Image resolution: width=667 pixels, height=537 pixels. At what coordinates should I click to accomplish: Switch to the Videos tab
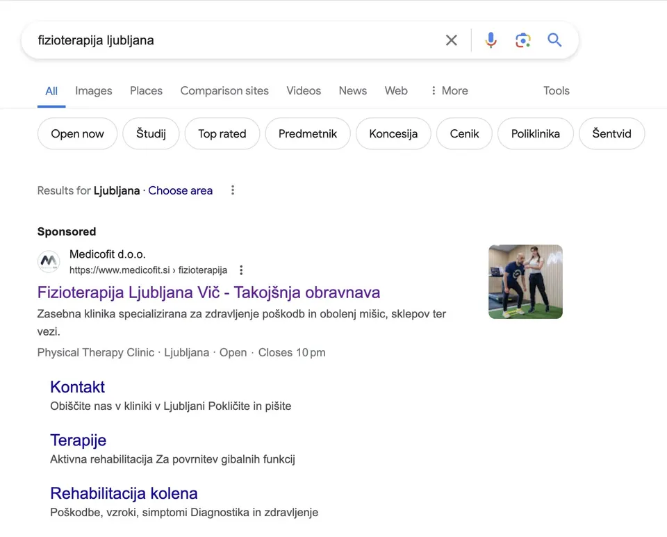coord(304,91)
